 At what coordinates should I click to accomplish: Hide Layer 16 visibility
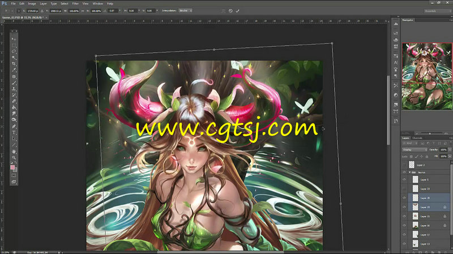point(404,225)
